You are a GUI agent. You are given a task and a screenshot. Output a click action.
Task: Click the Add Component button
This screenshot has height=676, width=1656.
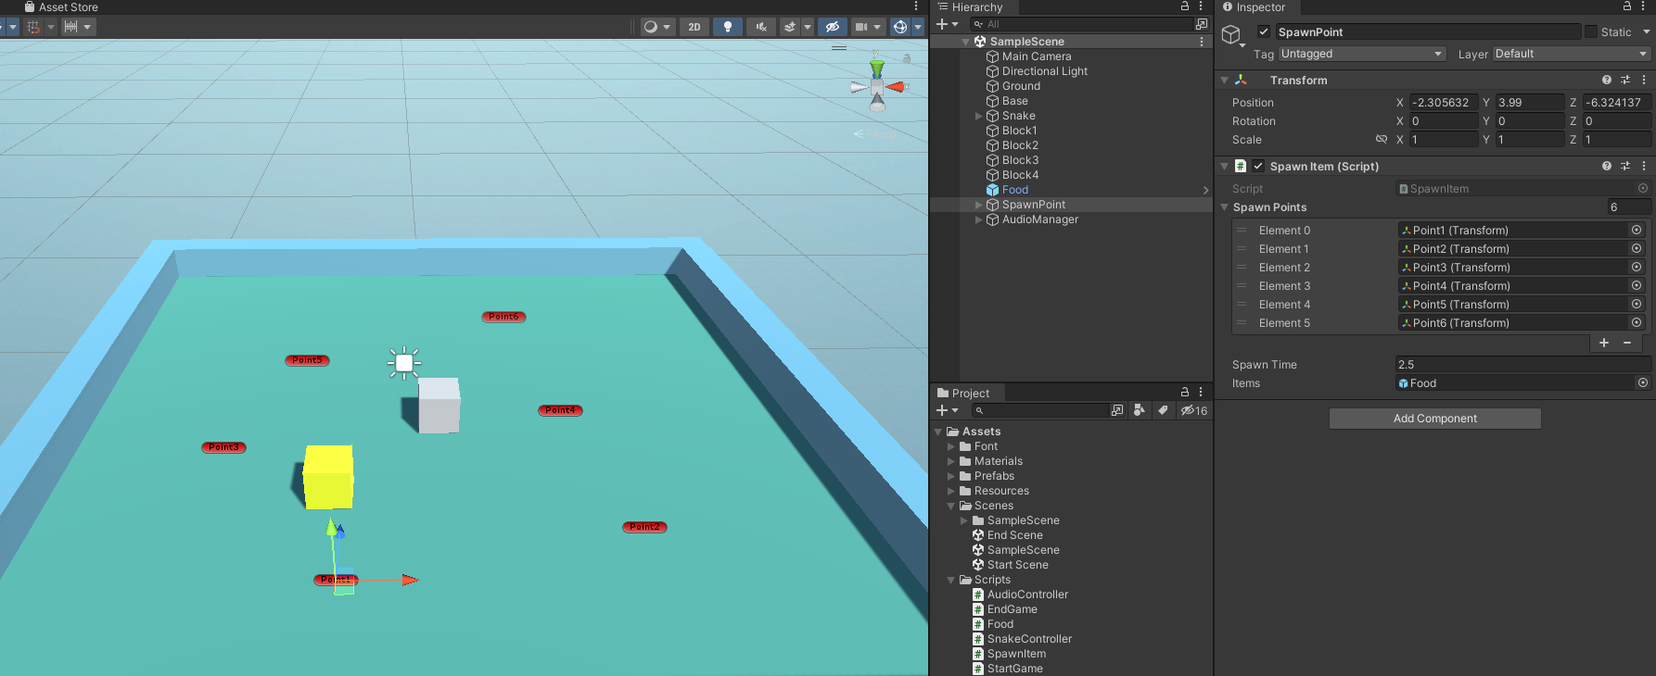1435,419
